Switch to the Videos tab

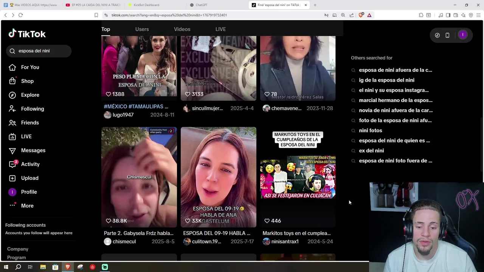182,29
